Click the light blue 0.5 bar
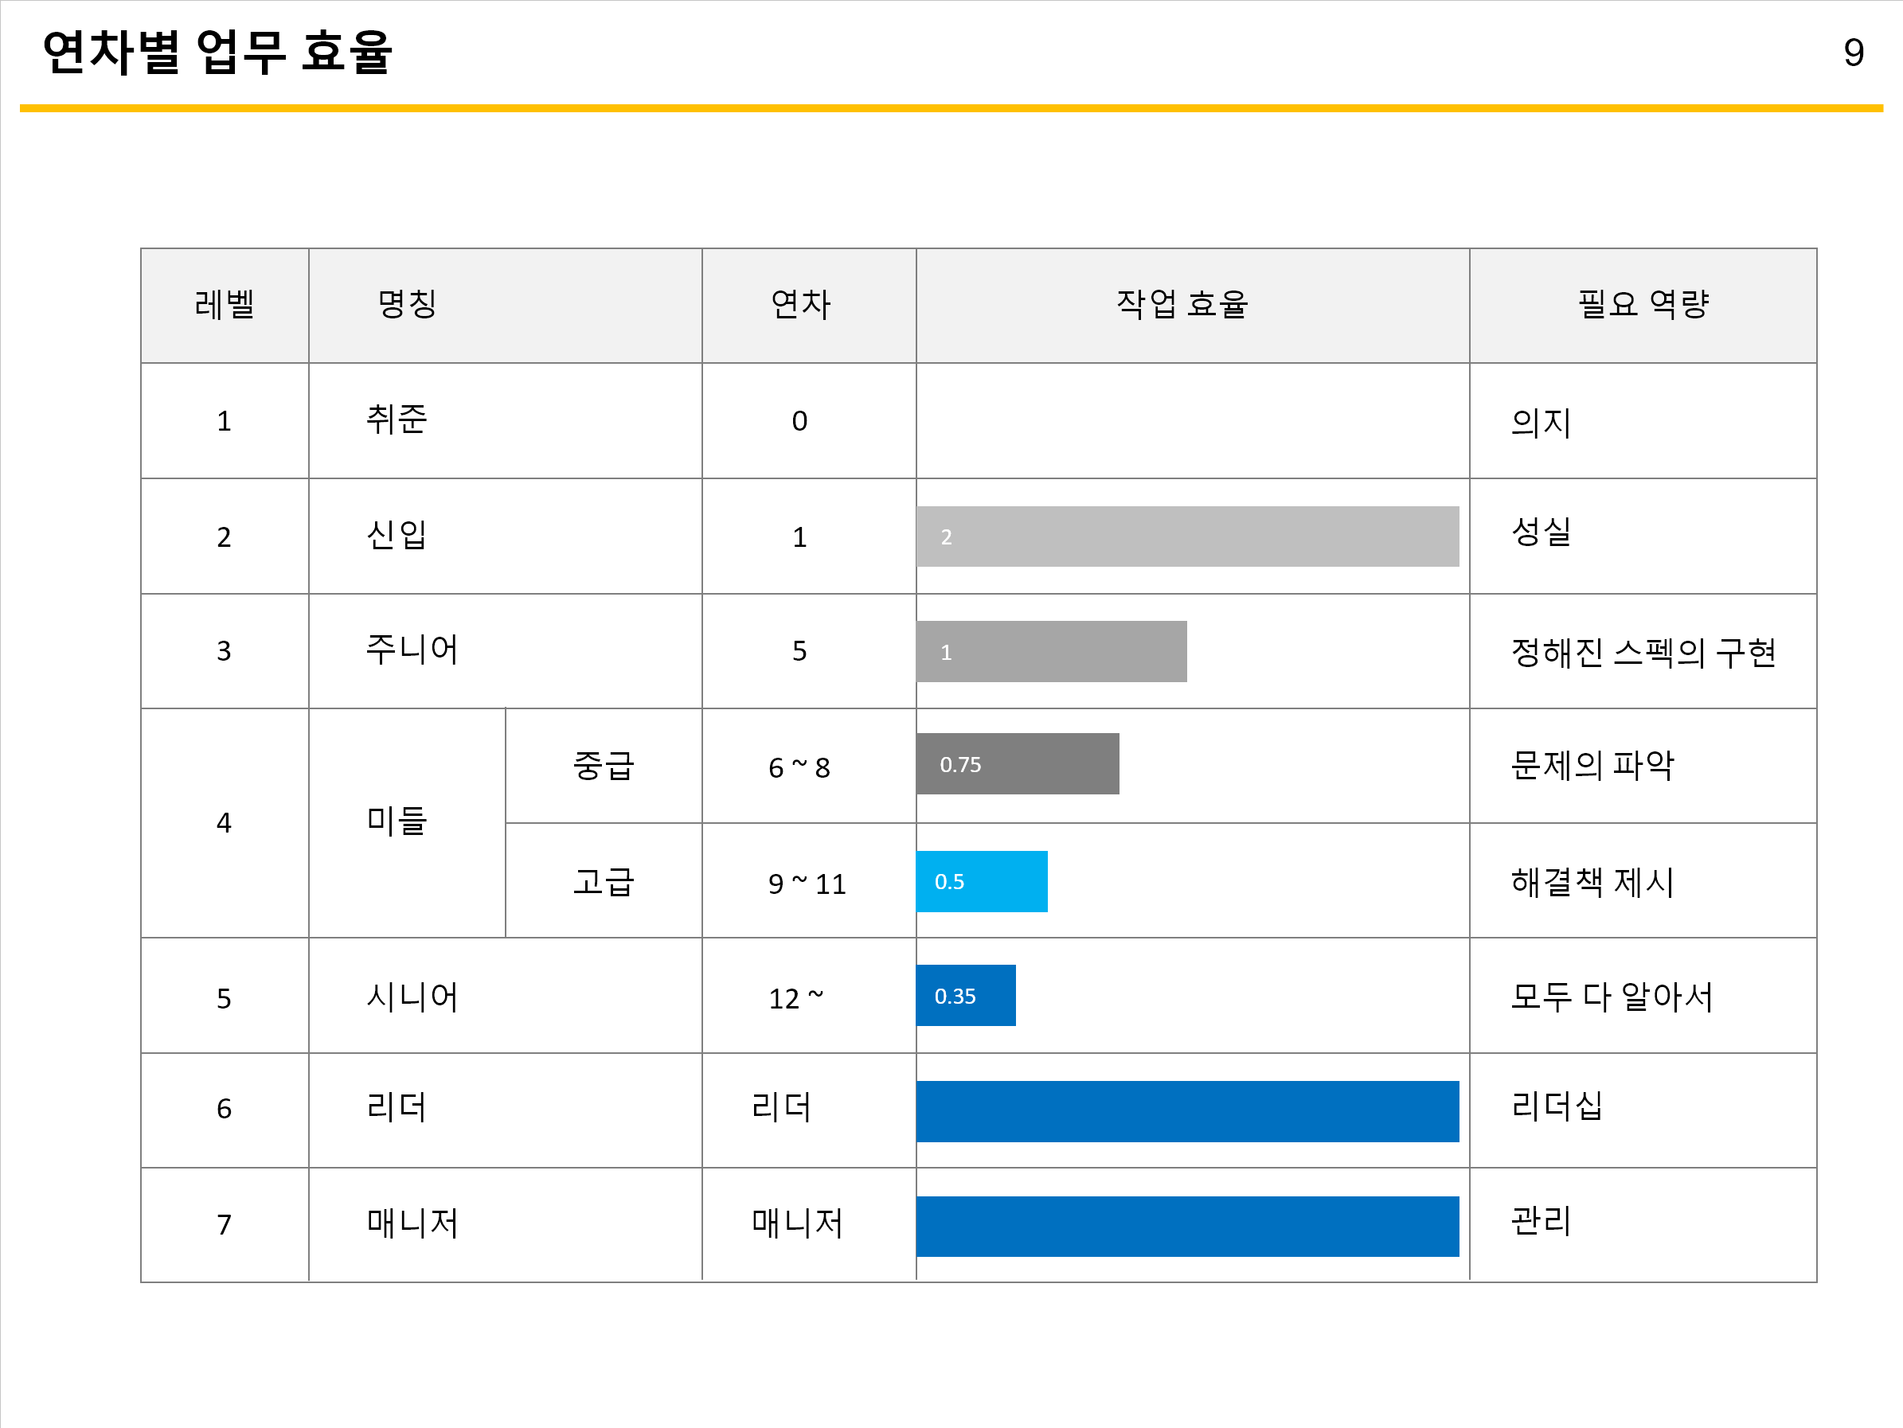 click(x=982, y=882)
